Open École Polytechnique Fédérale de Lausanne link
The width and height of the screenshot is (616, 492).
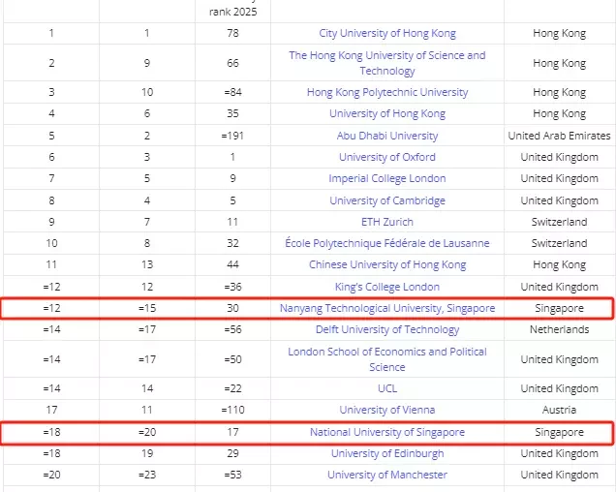387,243
